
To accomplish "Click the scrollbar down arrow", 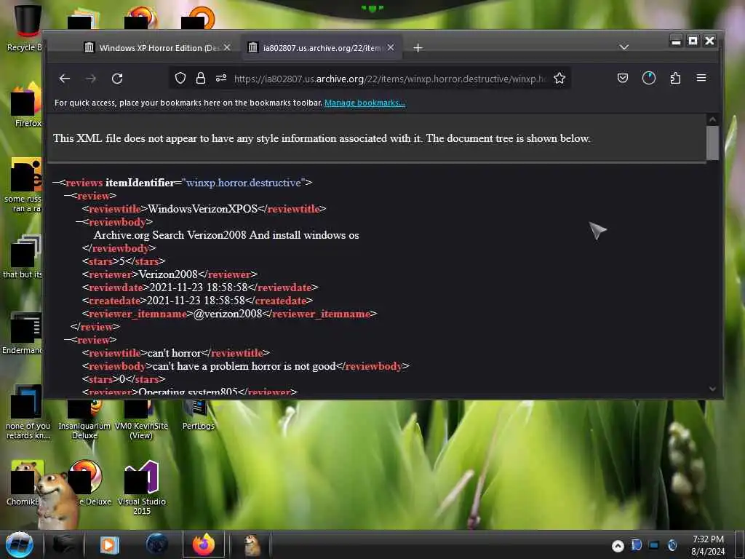I will [x=712, y=389].
